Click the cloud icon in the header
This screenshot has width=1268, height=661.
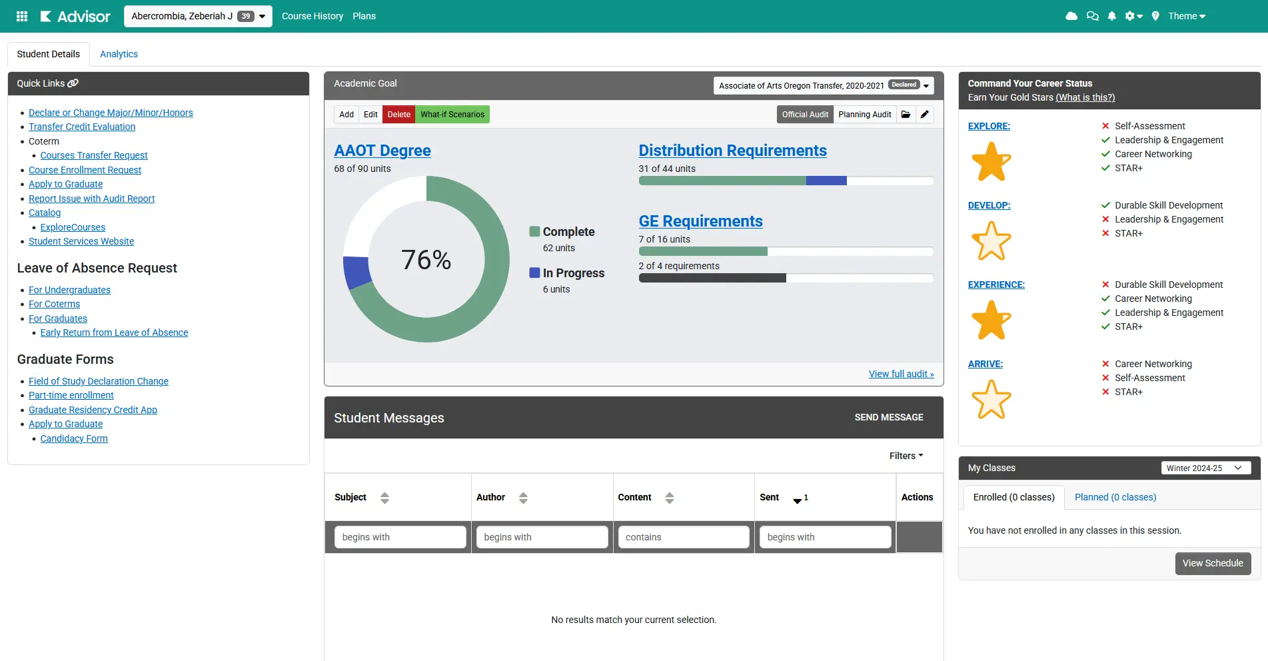(x=1071, y=15)
